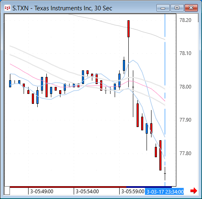
Task: Click the red arrow at bottom right
Action: tap(194, 191)
